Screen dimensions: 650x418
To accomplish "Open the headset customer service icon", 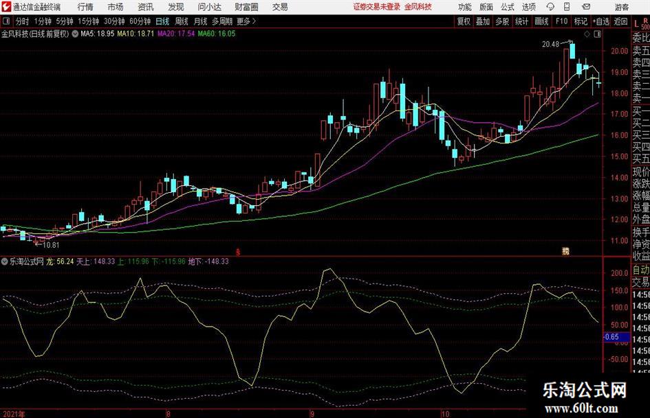I will point(550,7).
